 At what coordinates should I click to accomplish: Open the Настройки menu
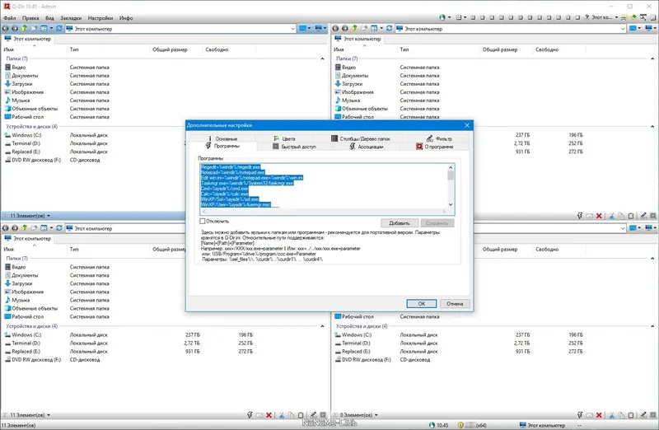(x=100, y=18)
